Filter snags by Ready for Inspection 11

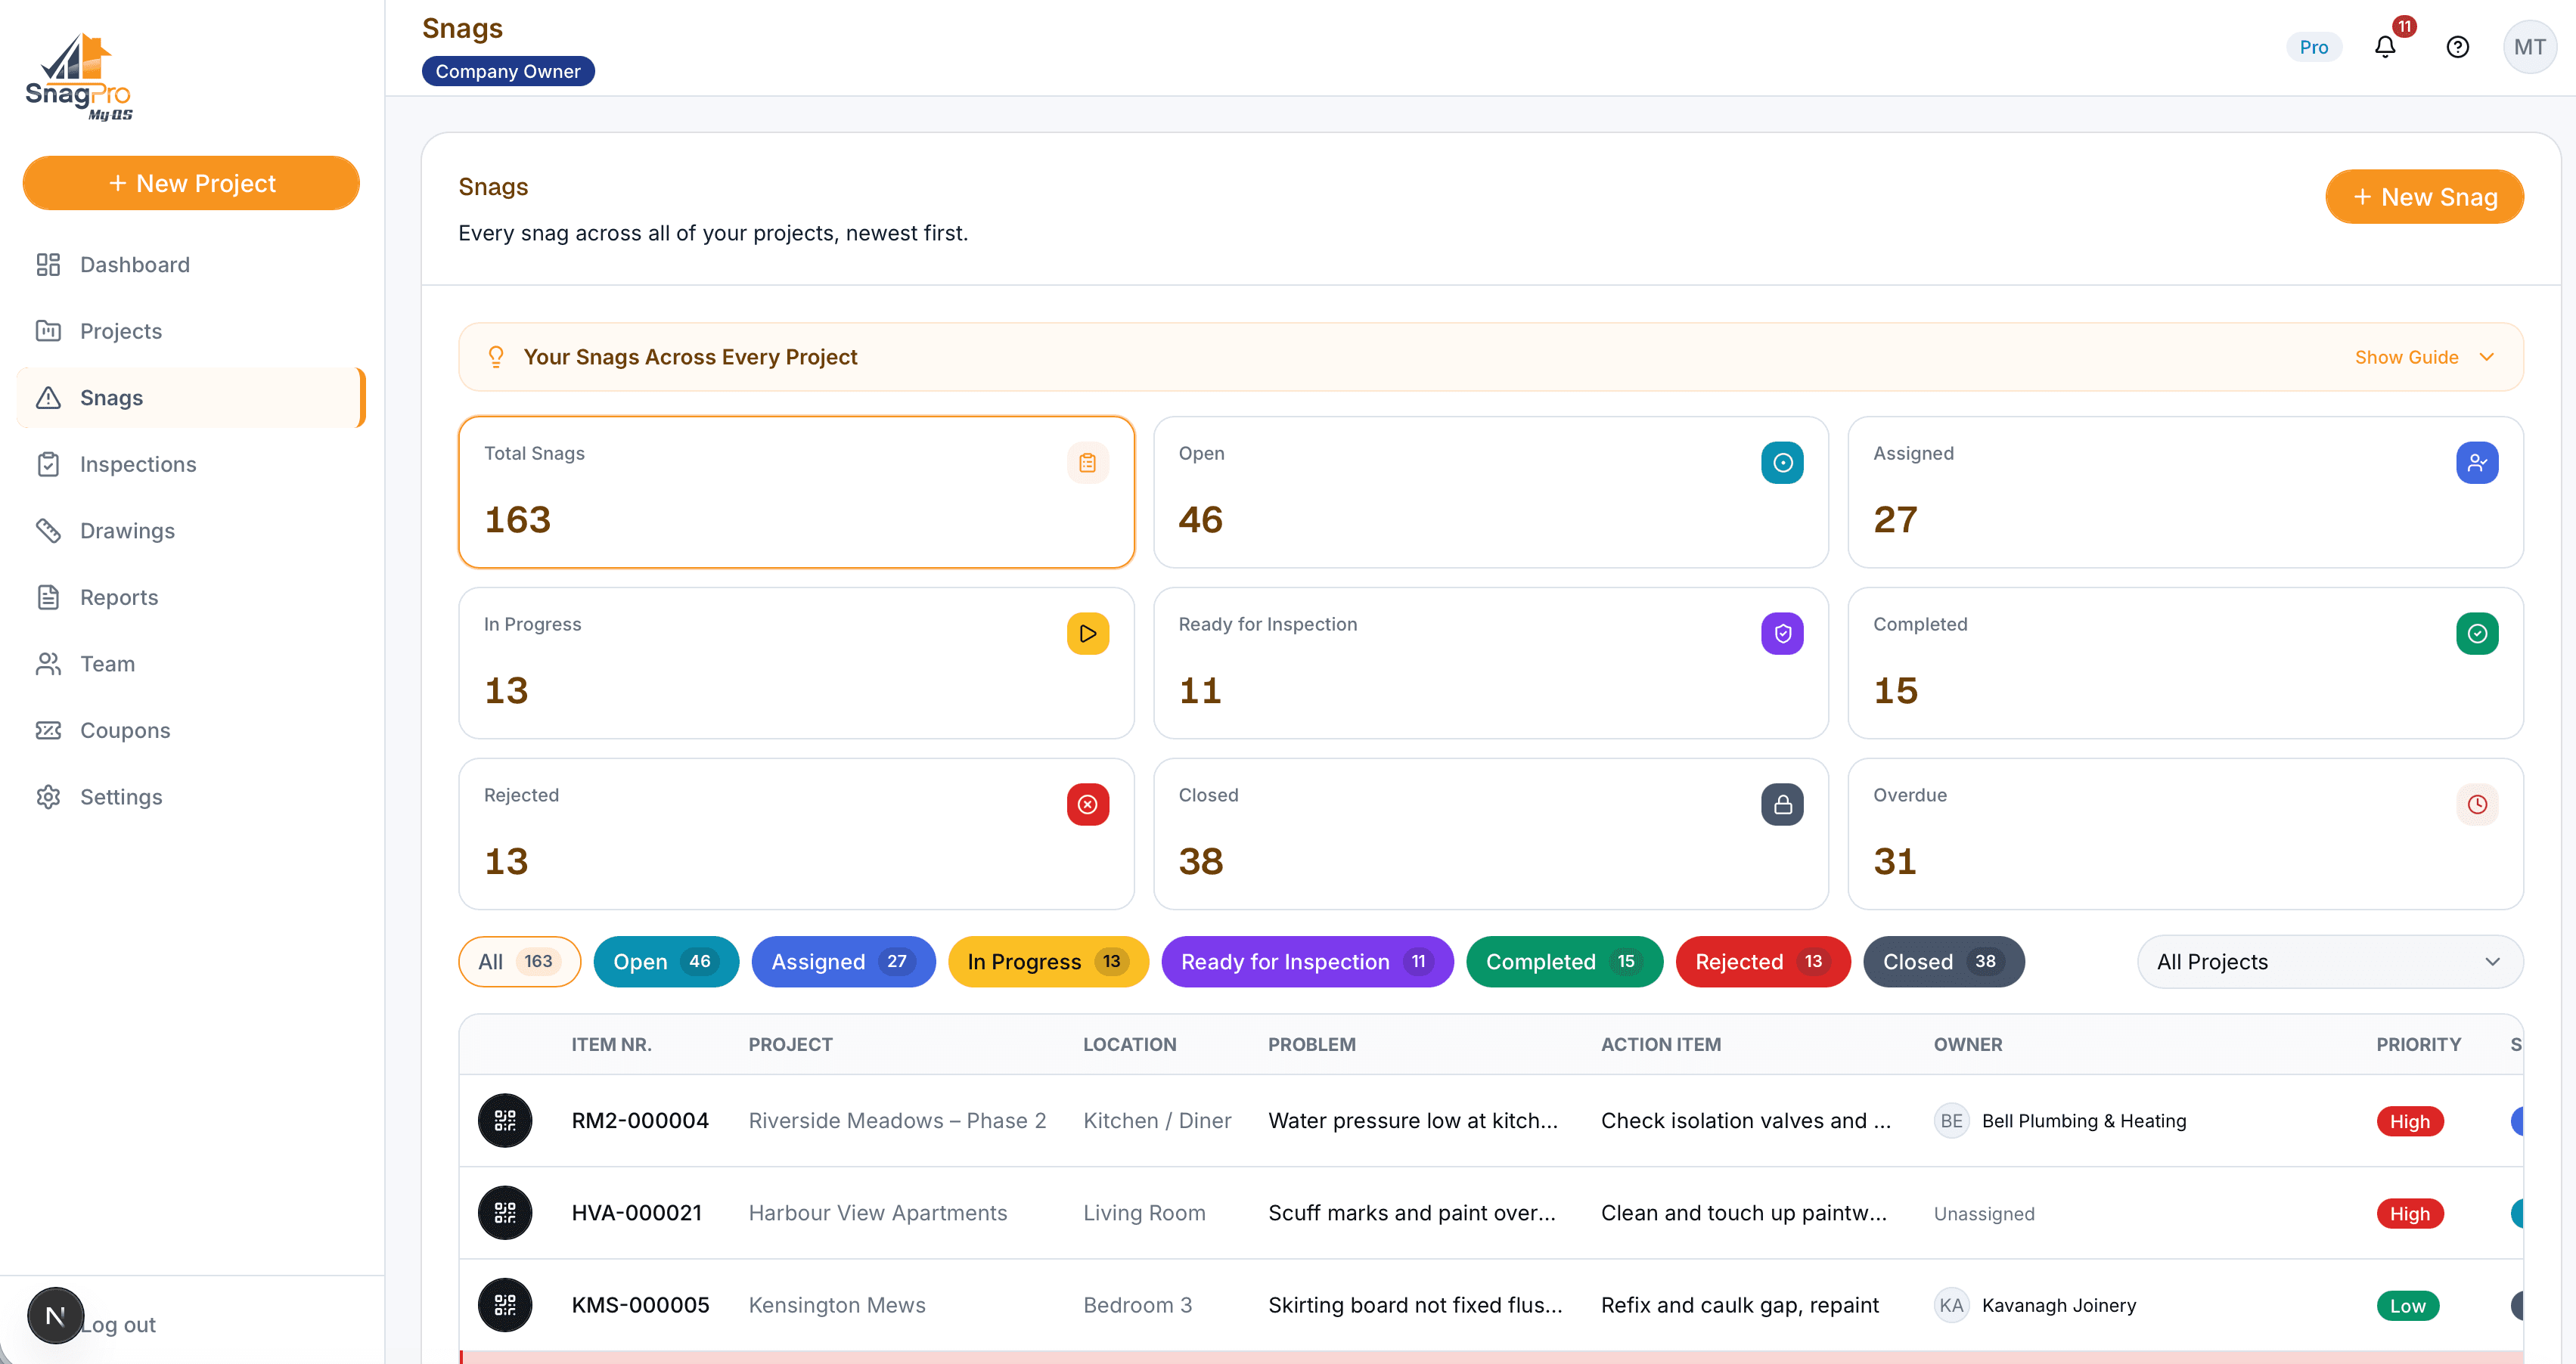point(1307,962)
